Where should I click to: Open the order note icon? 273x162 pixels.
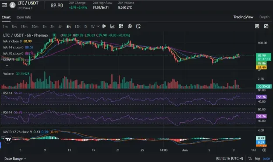point(138,26)
